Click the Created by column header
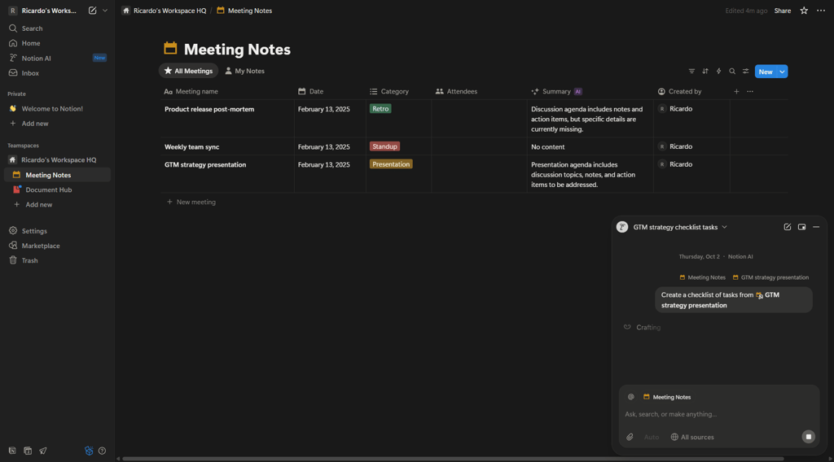This screenshot has height=462, width=834. tap(691, 91)
